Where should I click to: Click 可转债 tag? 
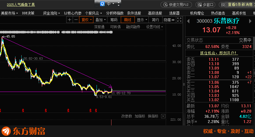click(115, 27)
